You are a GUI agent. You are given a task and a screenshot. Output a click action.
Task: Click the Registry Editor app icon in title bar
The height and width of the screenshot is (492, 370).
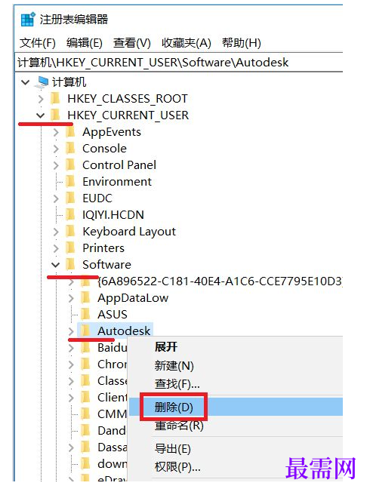coord(28,19)
